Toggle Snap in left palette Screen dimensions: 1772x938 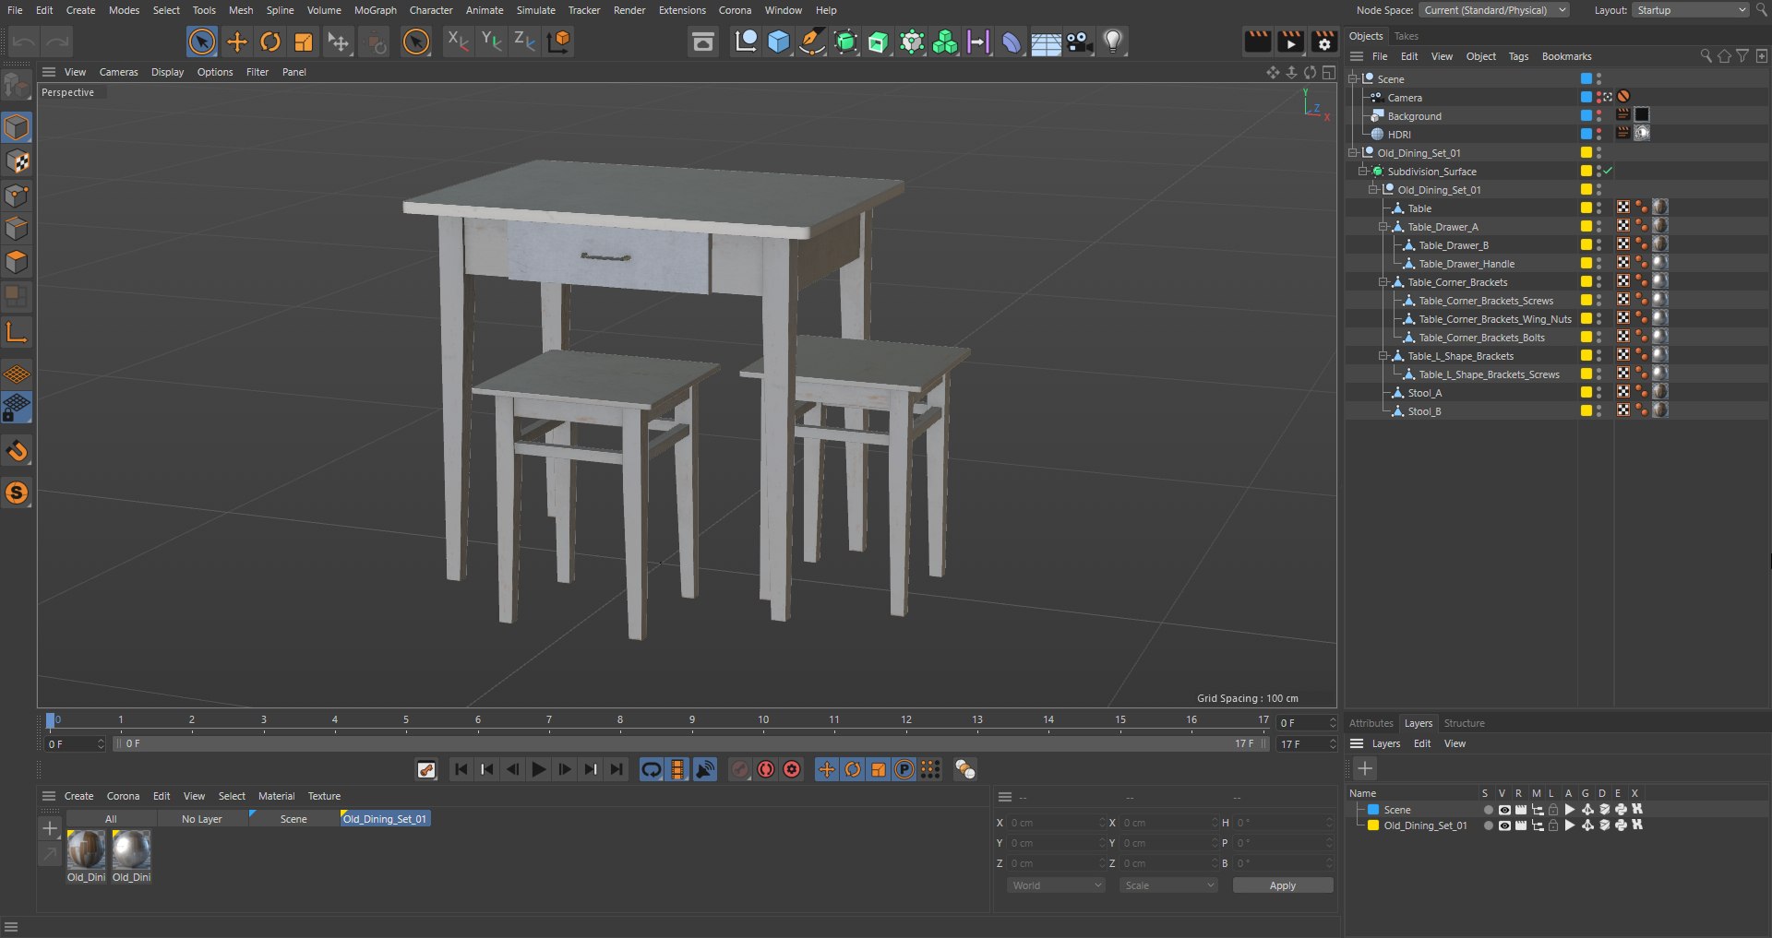(17, 452)
